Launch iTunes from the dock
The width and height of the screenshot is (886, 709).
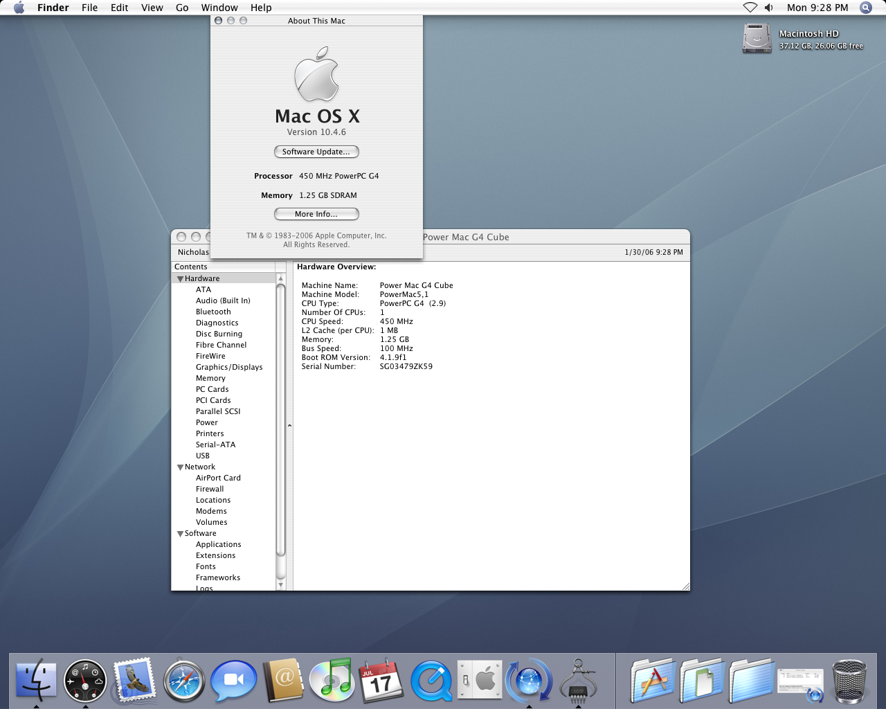tap(332, 679)
